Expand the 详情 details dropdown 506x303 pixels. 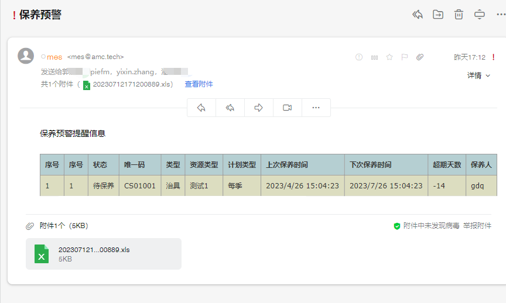pyautogui.click(x=478, y=75)
